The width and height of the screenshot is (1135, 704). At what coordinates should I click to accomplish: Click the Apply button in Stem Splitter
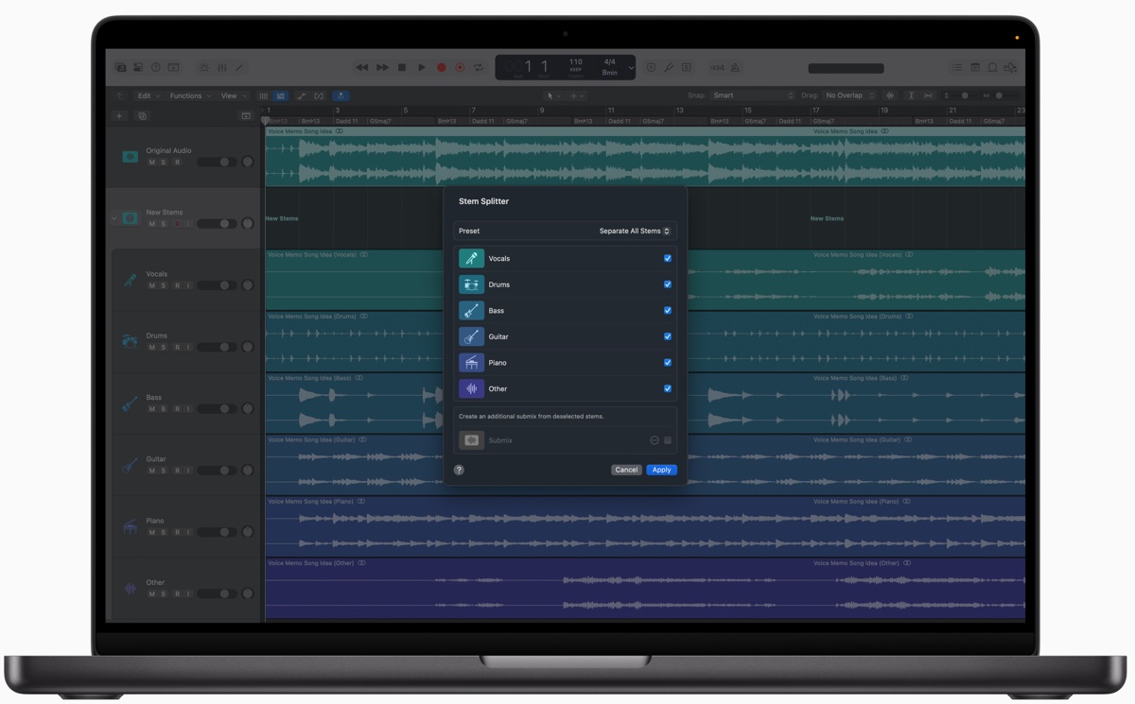pos(661,470)
